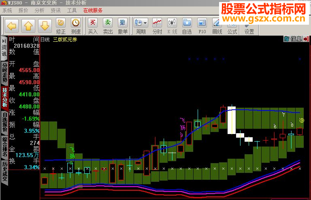Screen dimensions: 311x200
Task: Click the lowest price 4410.00
Action: [29, 94]
